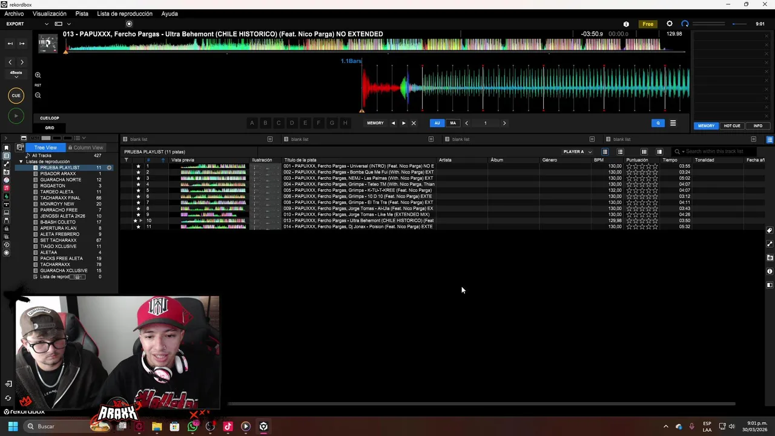Select hot cue pad D
The width and height of the screenshot is (775, 436).
[x=292, y=123]
